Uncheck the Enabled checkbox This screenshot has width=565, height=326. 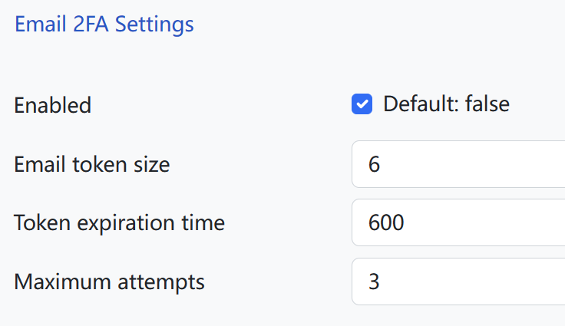click(362, 104)
